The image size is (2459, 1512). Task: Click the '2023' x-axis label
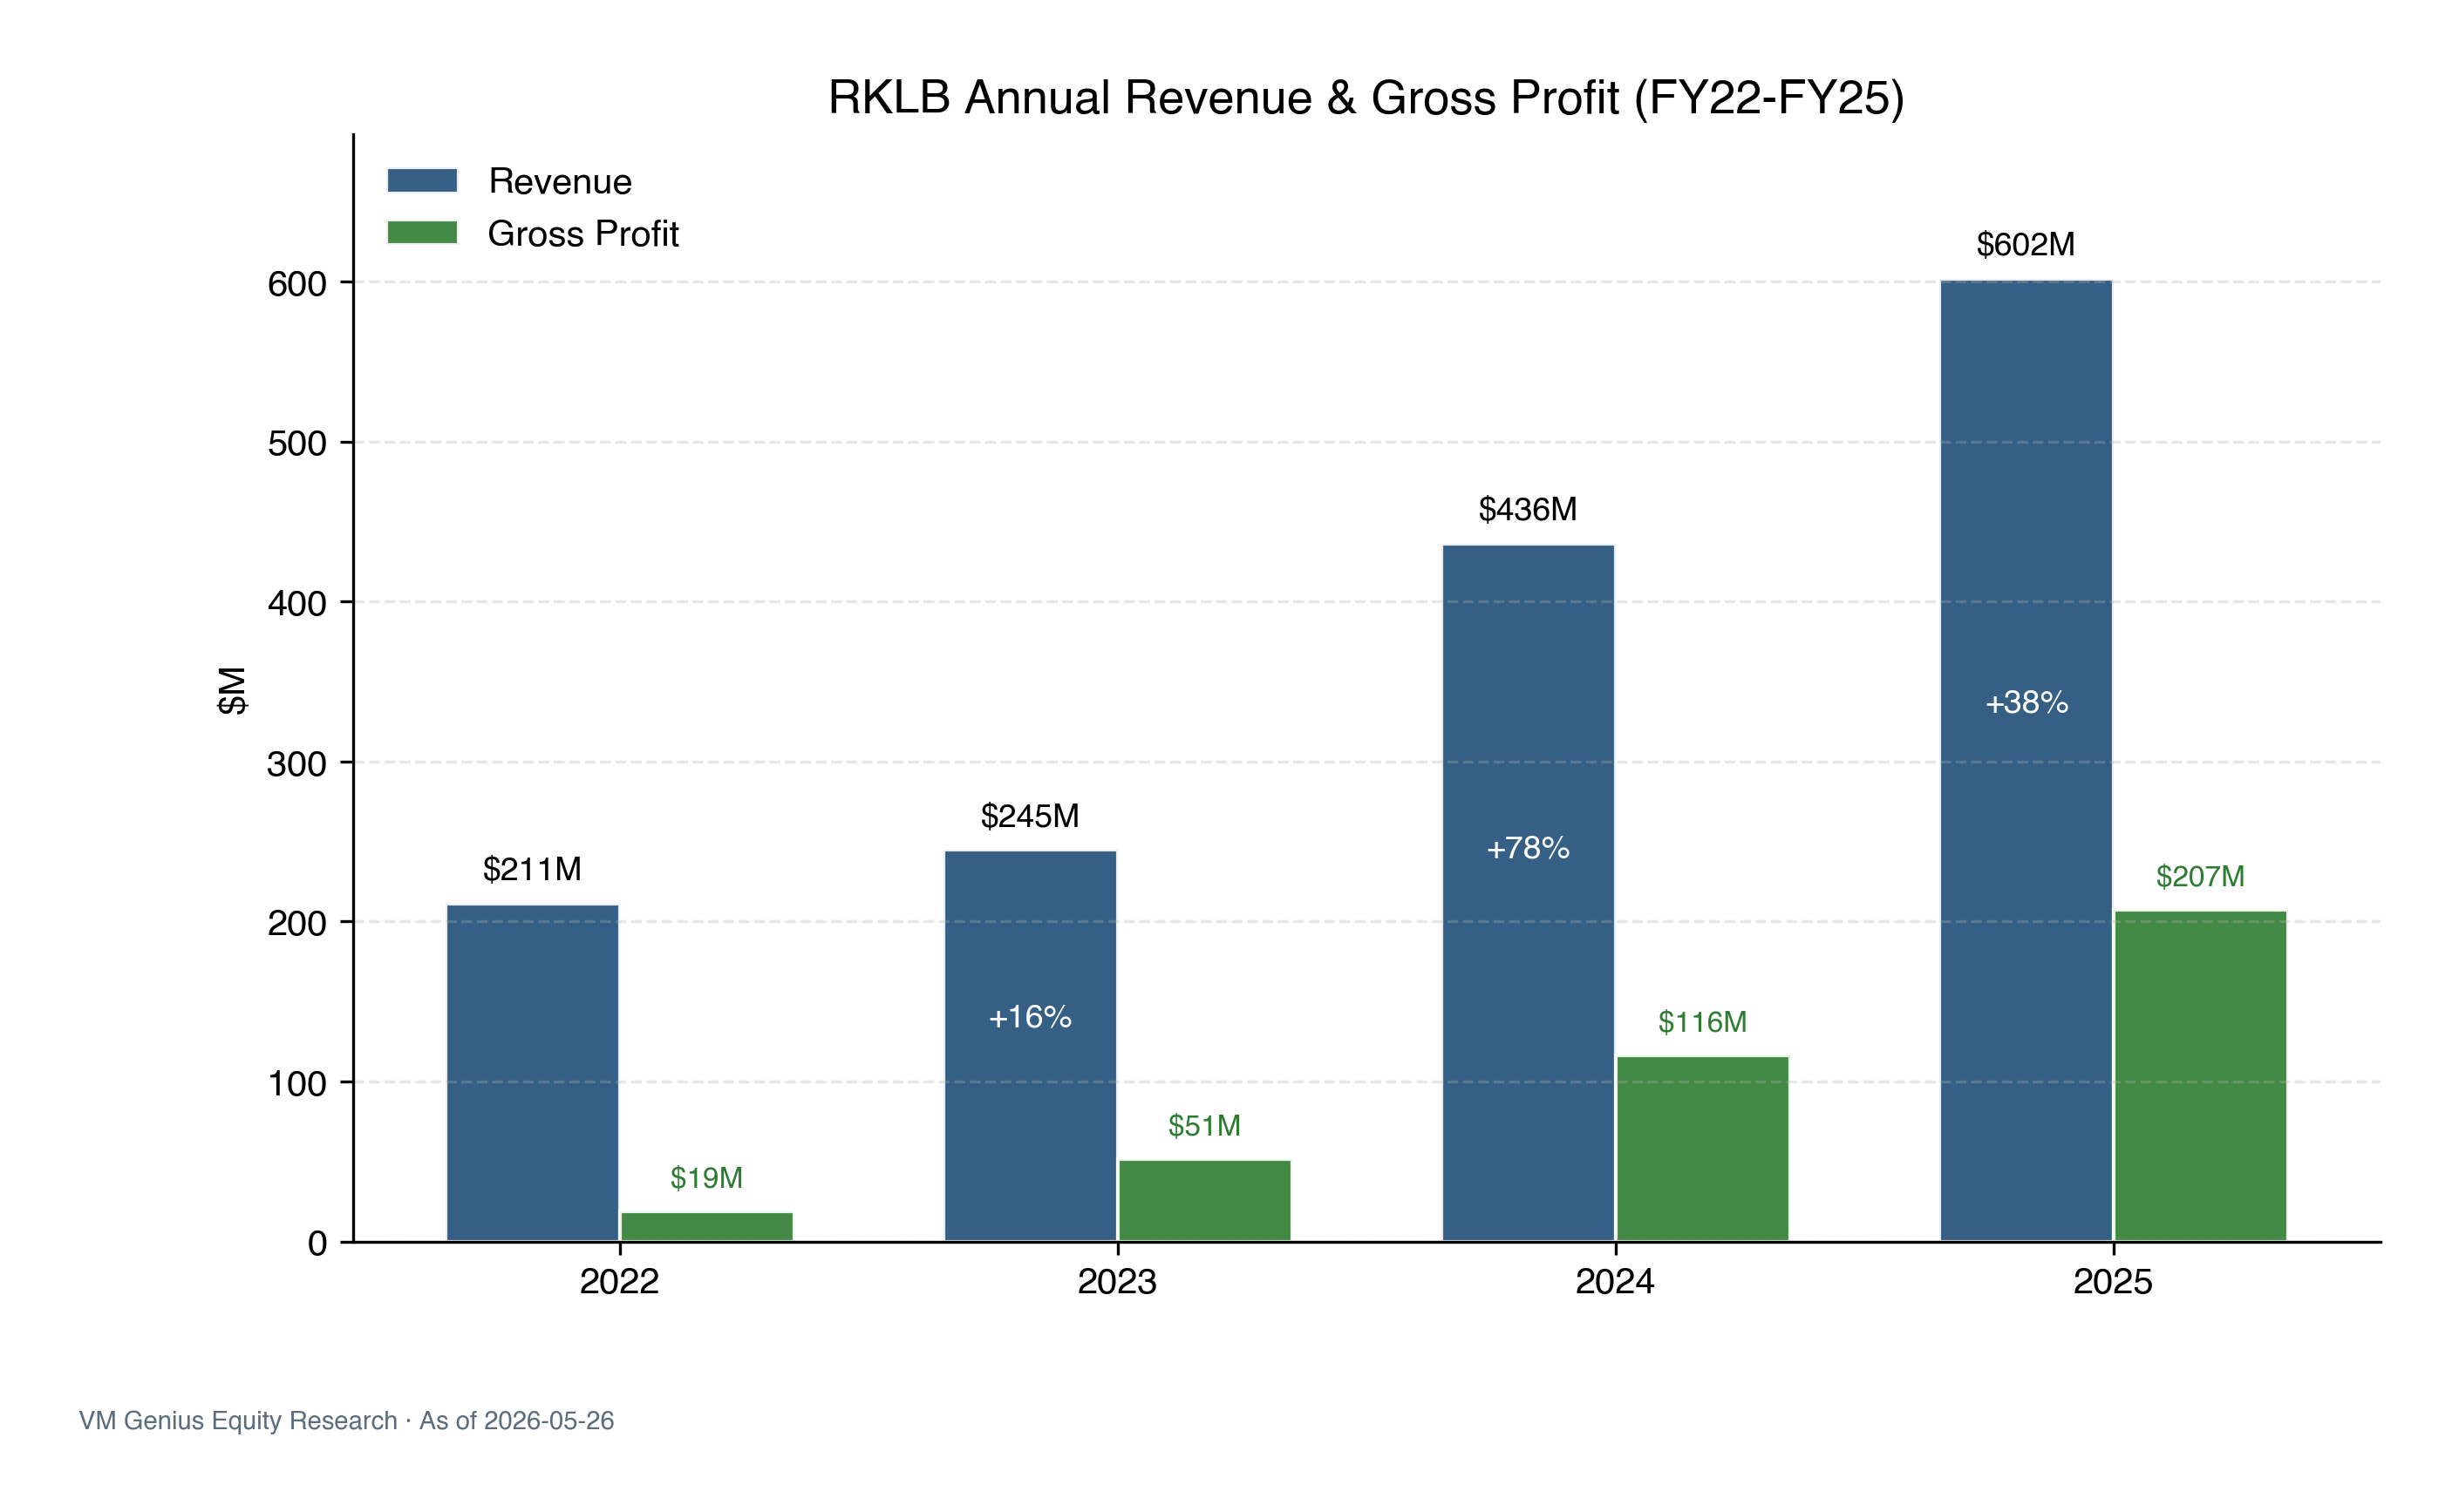(1118, 1282)
